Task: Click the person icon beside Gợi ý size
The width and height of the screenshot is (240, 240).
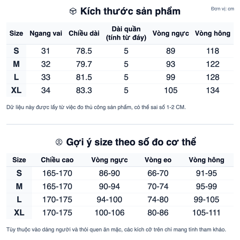Action: 59,142
